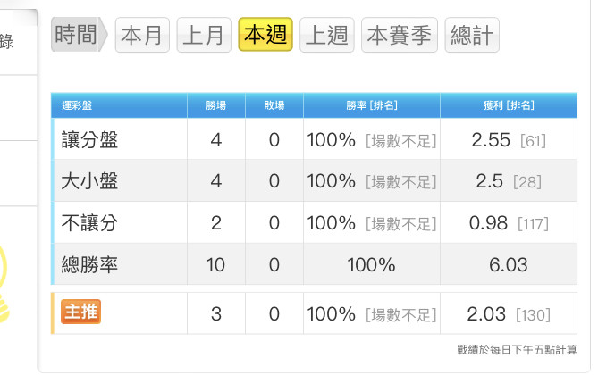This screenshot has height=375, width=598.
Task: Select the 總勝率 row label
Action: click(x=89, y=264)
